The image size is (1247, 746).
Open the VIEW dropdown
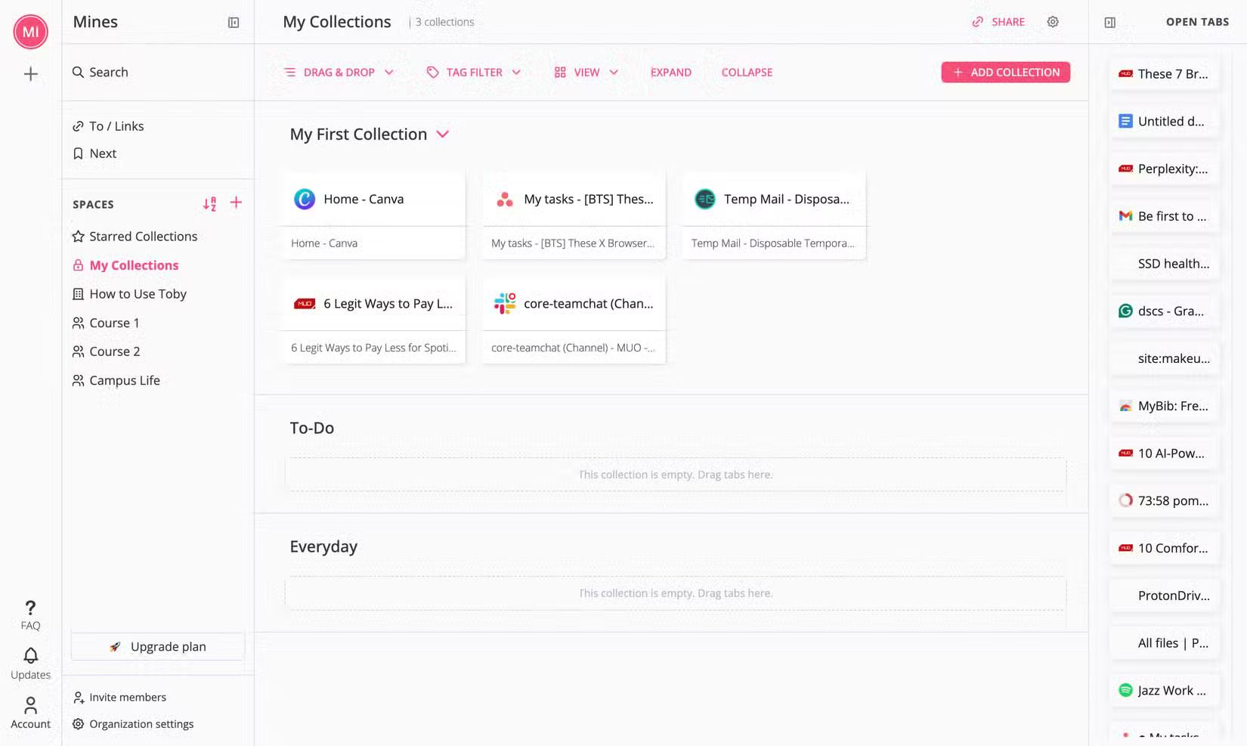point(586,72)
